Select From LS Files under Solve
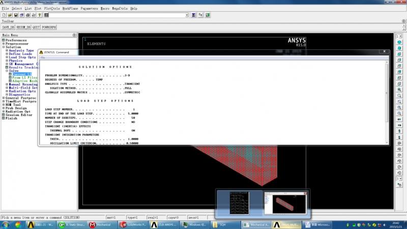The width and height of the screenshot is (407, 229). pos(24,78)
